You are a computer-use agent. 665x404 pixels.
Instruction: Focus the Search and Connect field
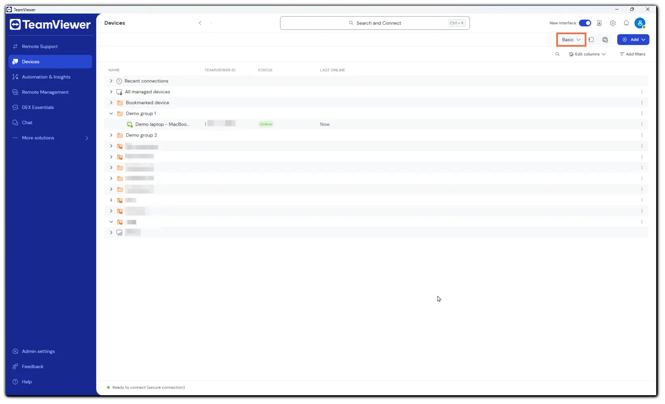pyautogui.click(x=375, y=23)
